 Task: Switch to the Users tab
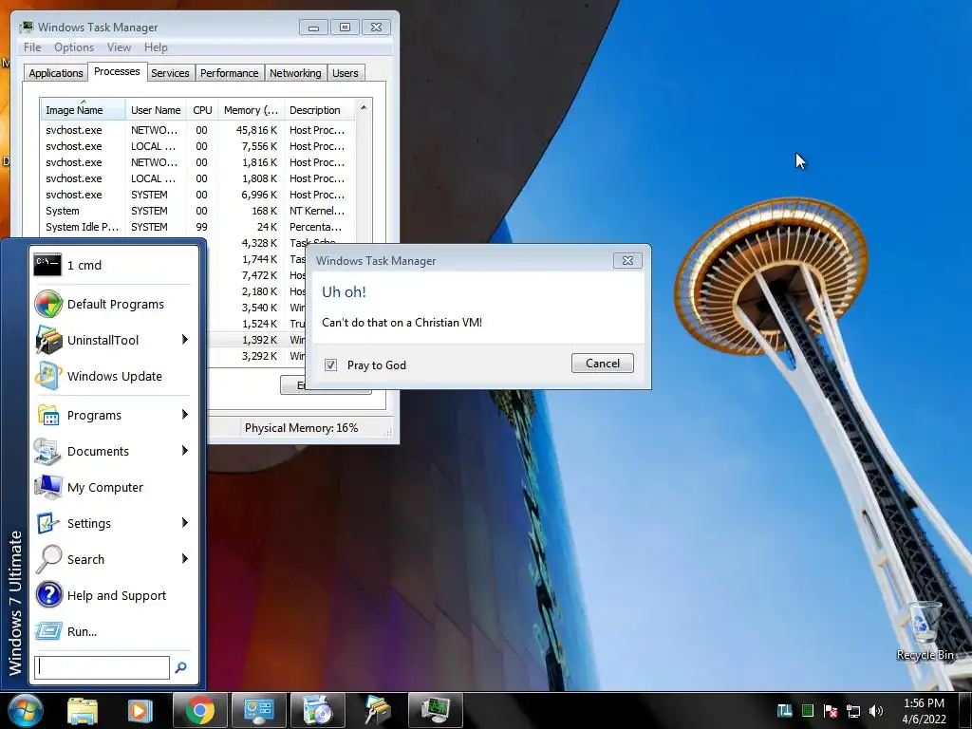point(345,73)
